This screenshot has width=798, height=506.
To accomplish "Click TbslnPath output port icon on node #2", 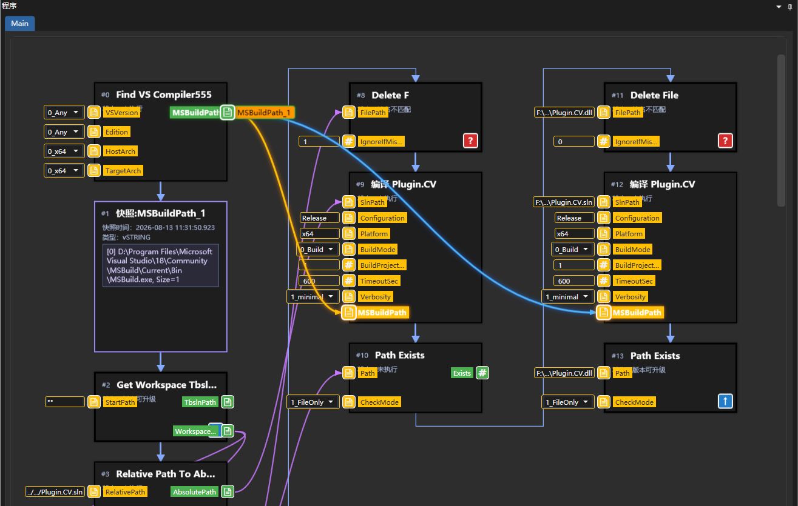I will click(x=227, y=402).
